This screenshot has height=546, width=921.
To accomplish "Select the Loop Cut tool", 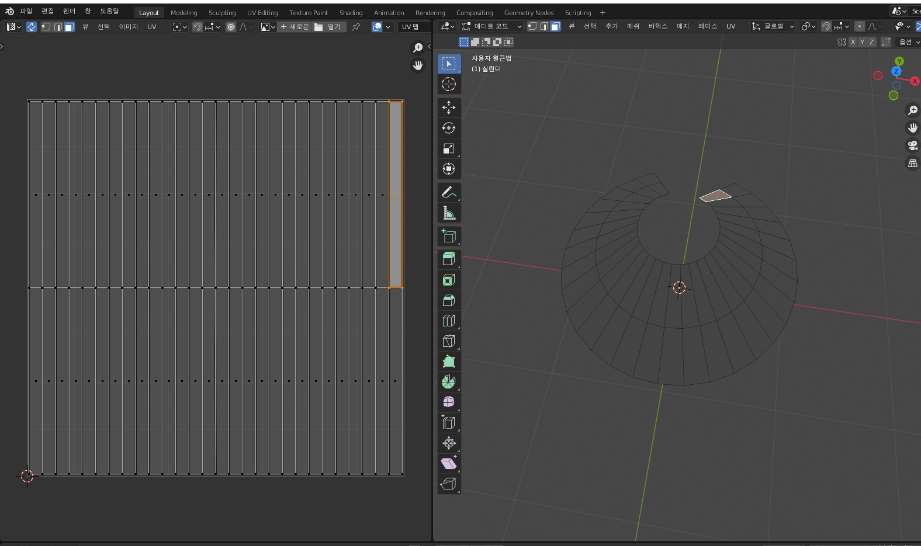I will pyautogui.click(x=449, y=321).
